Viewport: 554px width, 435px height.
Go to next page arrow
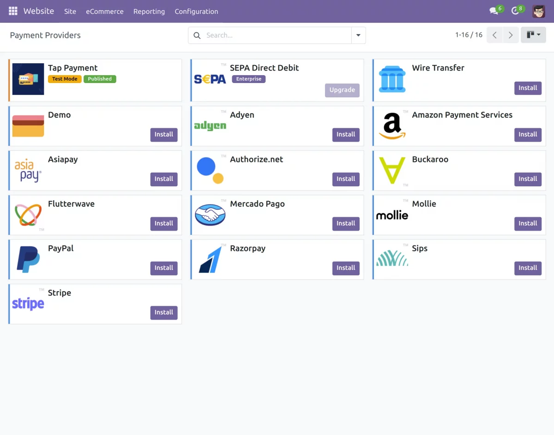[510, 35]
